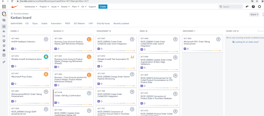Open Components puzzle icon in sidebar
Image resolution: width=264 pixels, height=116 pixels.
4,46
